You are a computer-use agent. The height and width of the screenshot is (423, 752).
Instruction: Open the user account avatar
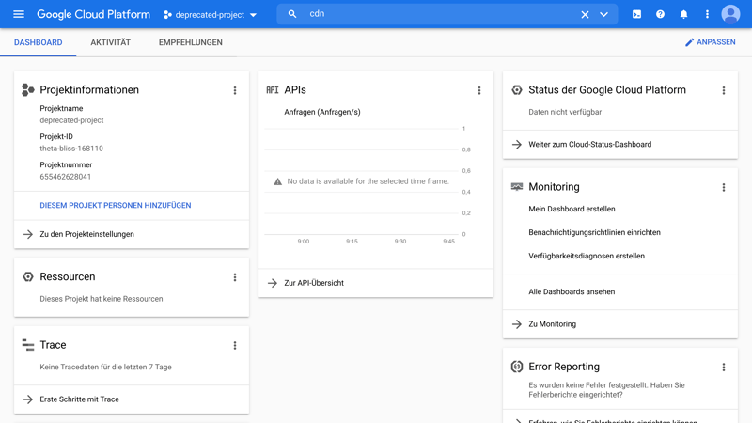point(730,14)
